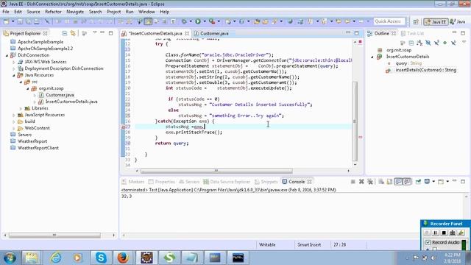Open Skype from the taskbar
This screenshot has height=265, width=471.
[101, 258]
